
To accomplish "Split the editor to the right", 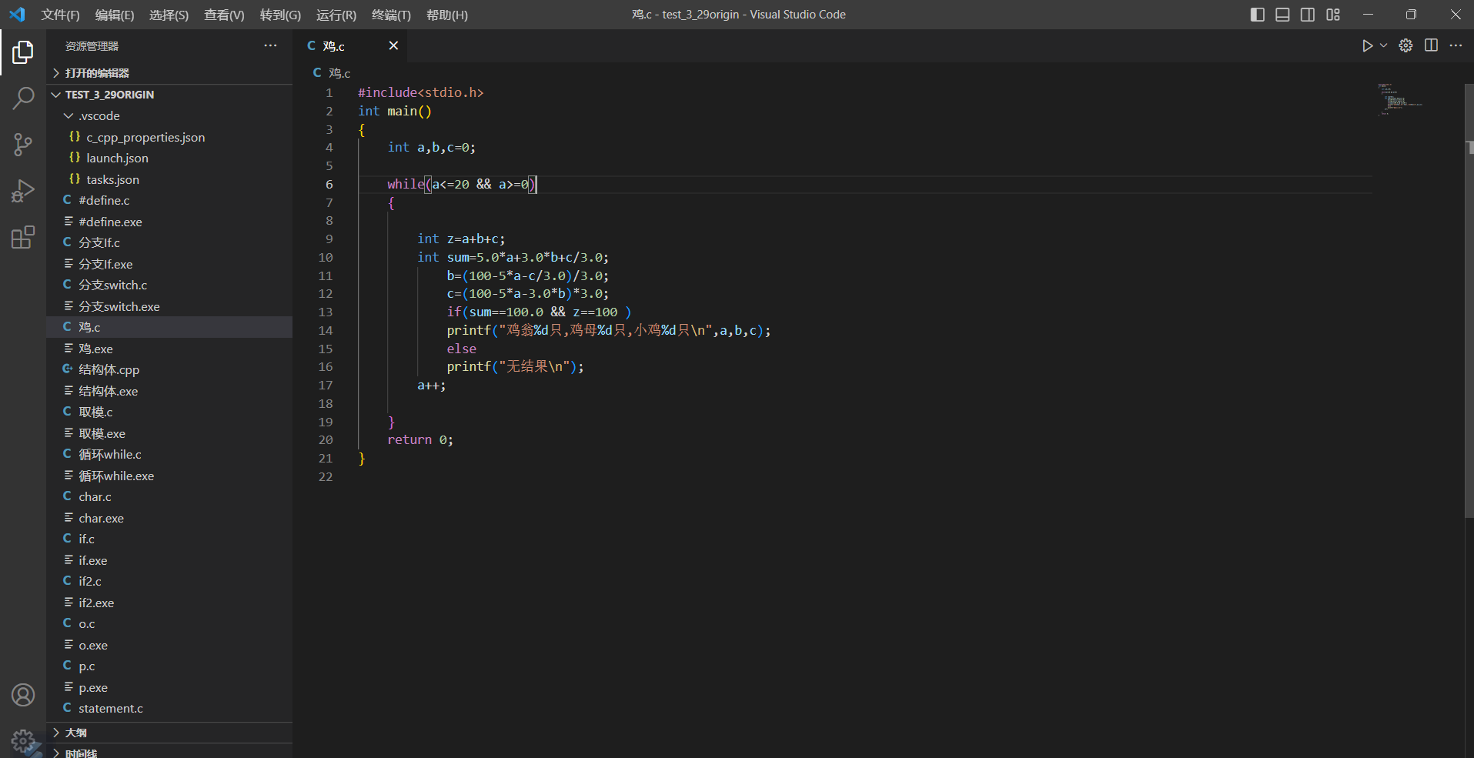I will (1431, 45).
